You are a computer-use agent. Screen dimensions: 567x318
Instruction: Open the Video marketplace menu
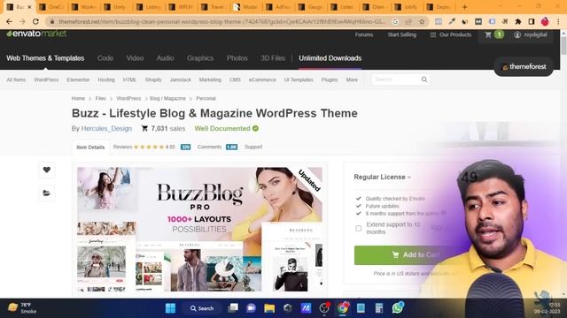click(x=135, y=58)
